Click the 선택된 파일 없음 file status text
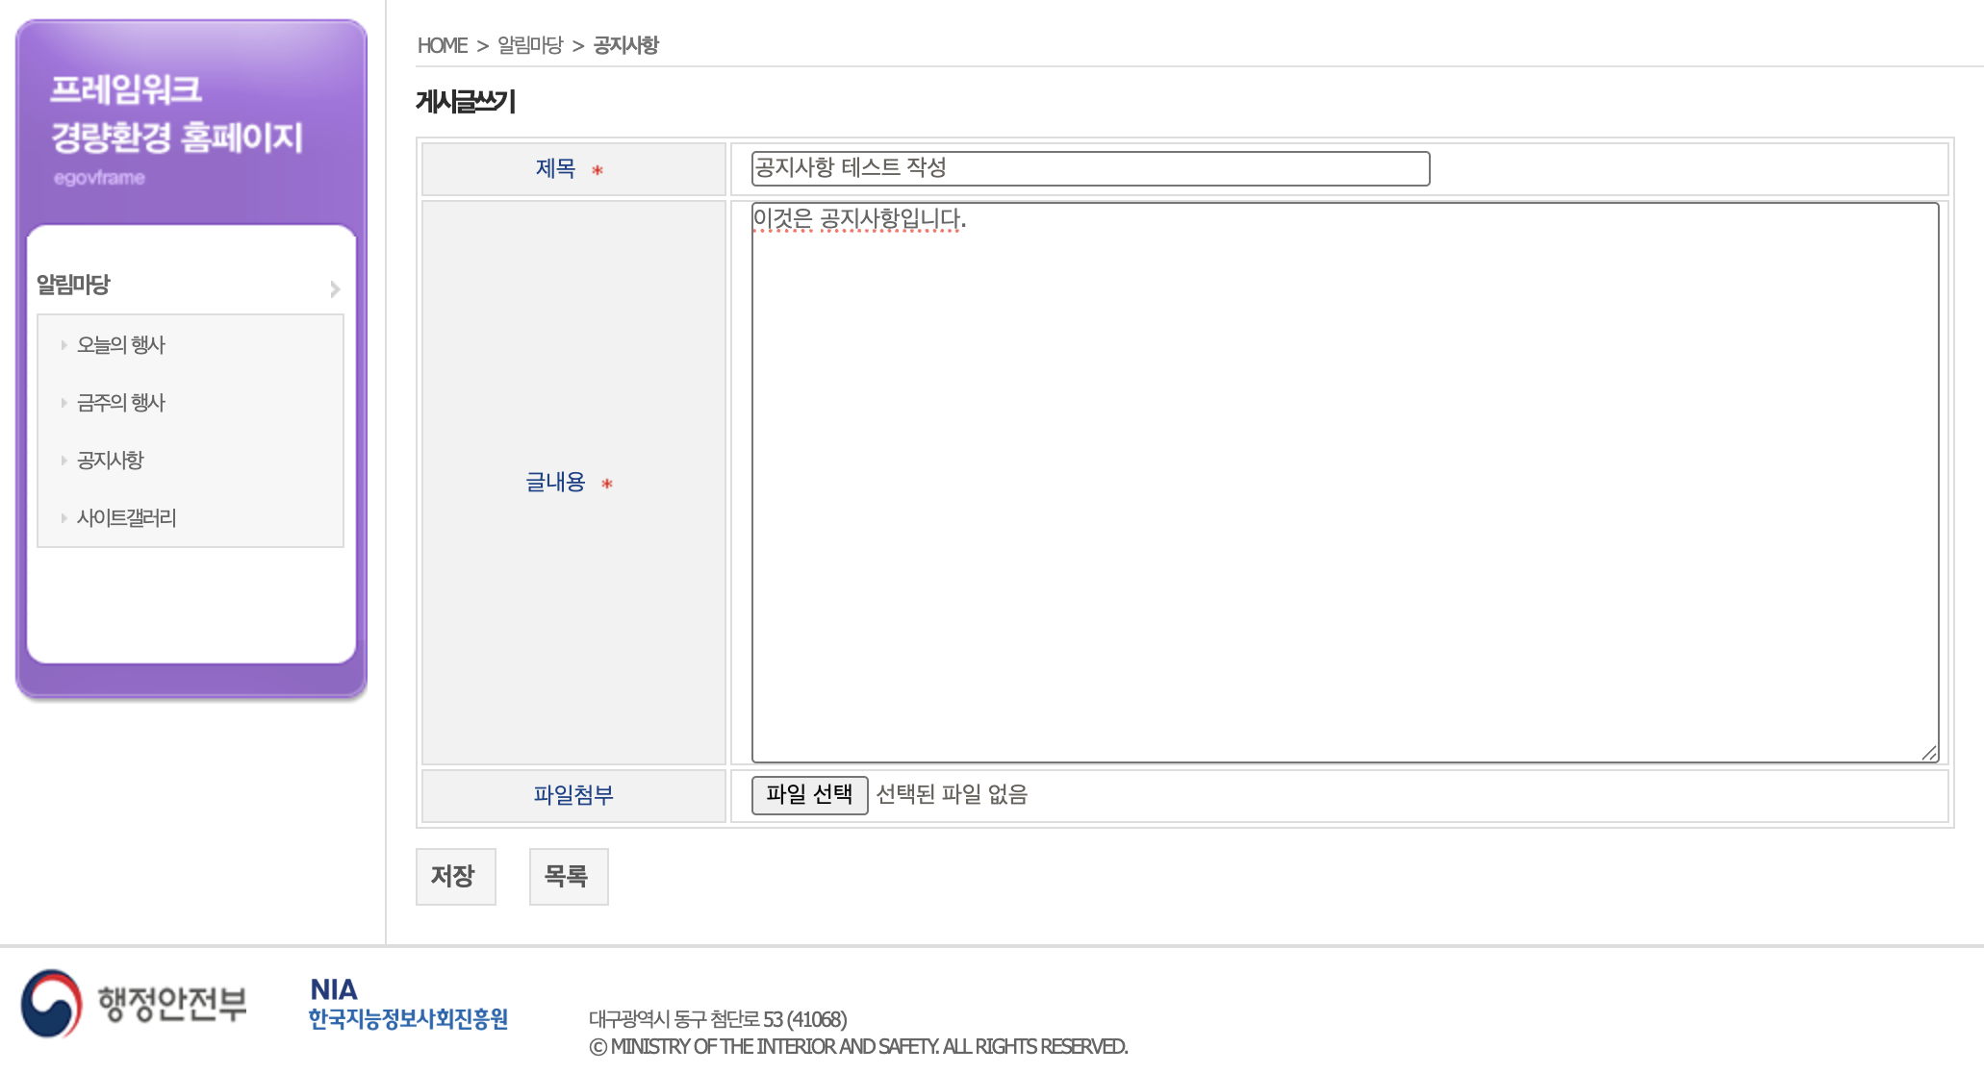The height and width of the screenshot is (1073, 1984). pyautogui.click(x=952, y=795)
